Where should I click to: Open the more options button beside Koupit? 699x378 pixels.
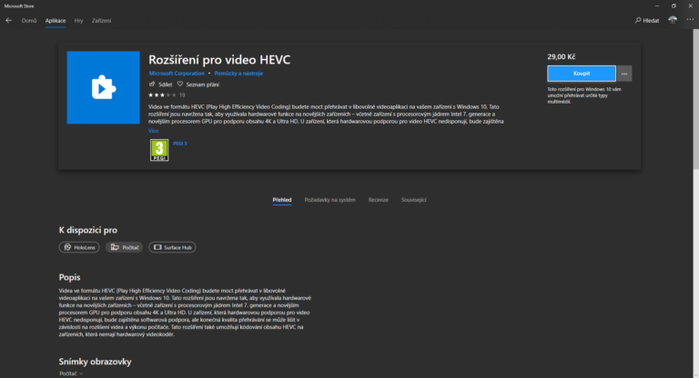pos(623,74)
